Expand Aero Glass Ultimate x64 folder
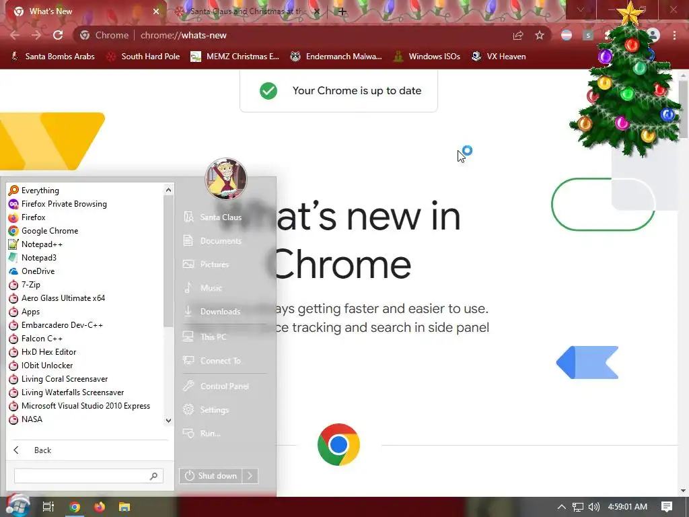 tap(85, 298)
